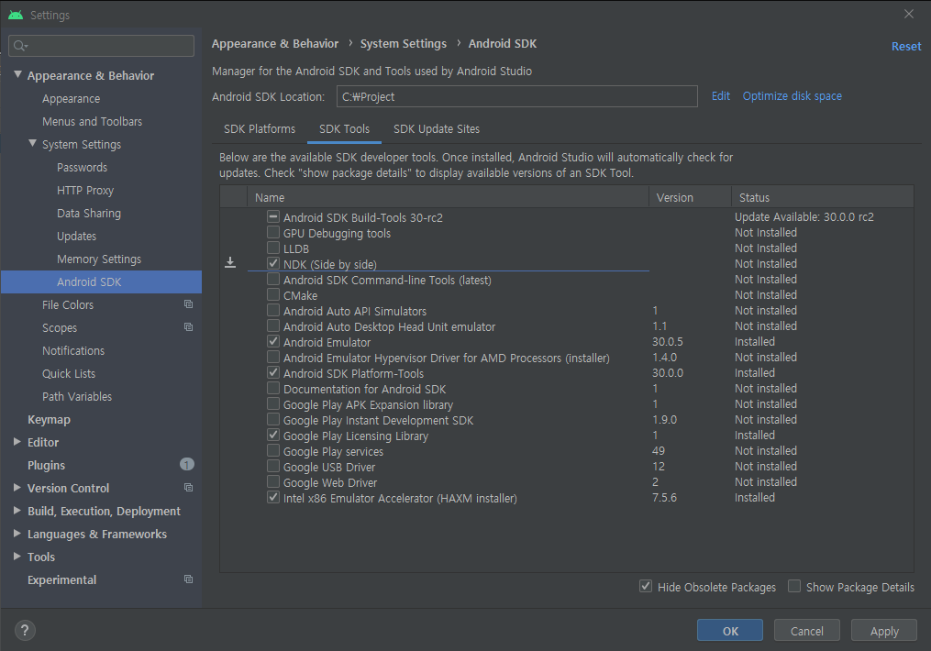Select Appearance in the settings tree
The width and height of the screenshot is (931, 651).
coord(71,98)
